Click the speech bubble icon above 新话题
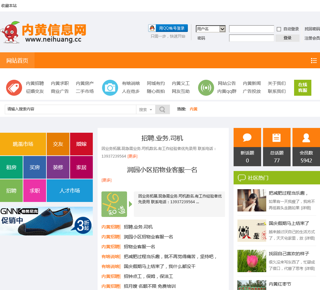320x290 pixels. point(247,138)
